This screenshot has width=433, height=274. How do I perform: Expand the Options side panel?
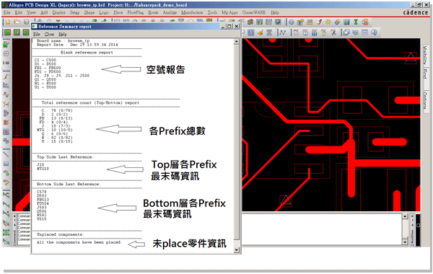[x=425, y=100]
